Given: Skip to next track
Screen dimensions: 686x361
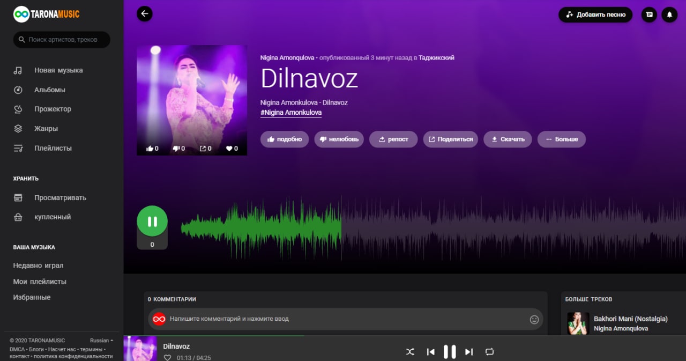Looking at the screenshot, I should tap(469, 352).
